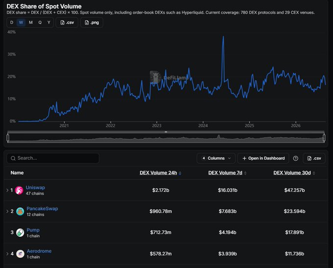Click Pump 30d volume $17.891b
The image size is (333, 268).
click(294, 232)
